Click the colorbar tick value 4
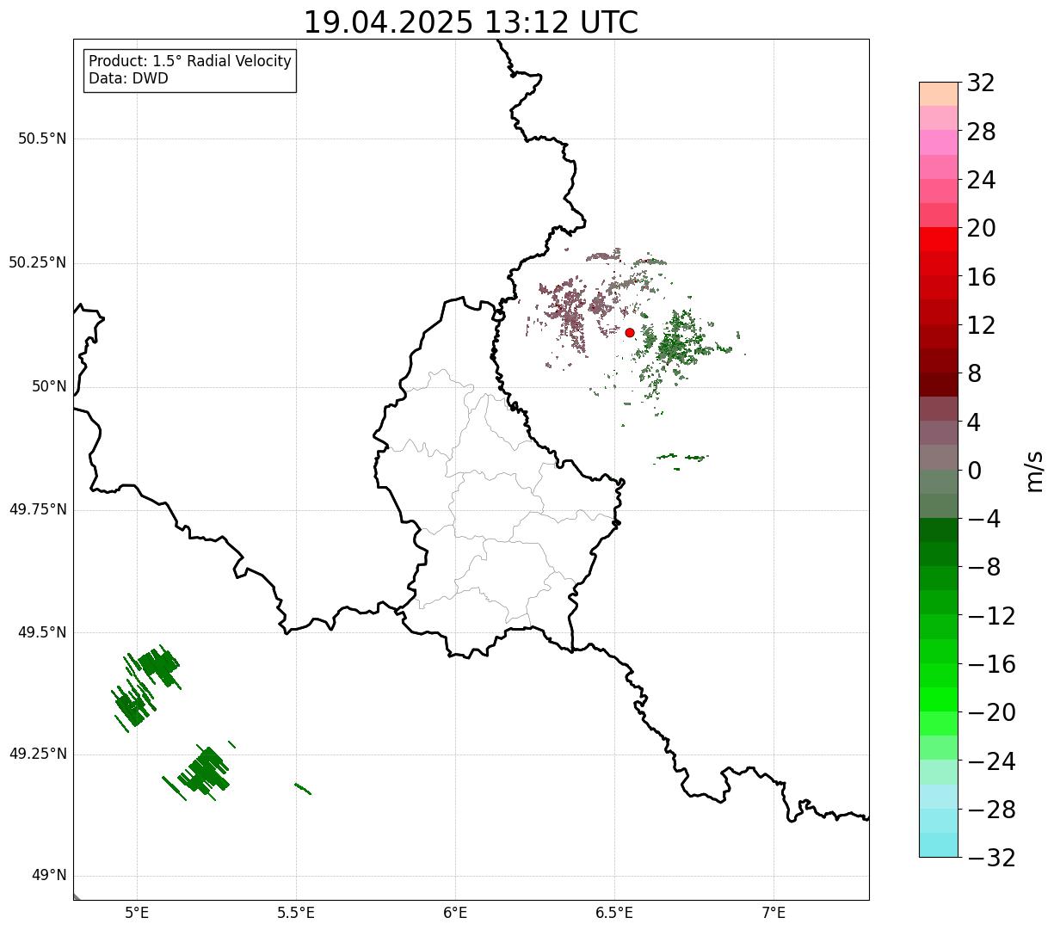The height and width of the screenshot is (930, 1054). click(x=974, y=422)
